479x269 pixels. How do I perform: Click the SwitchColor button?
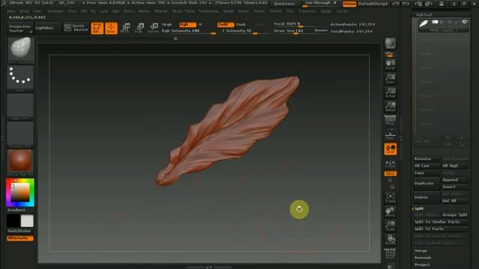point(19,231)
